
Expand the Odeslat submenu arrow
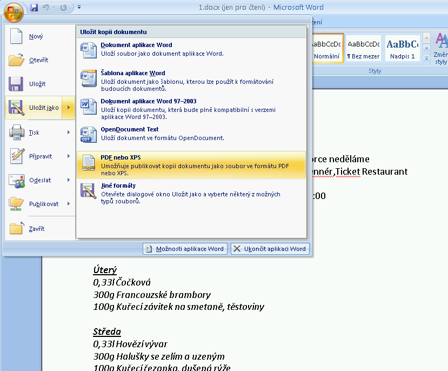(x=69, y=180)
